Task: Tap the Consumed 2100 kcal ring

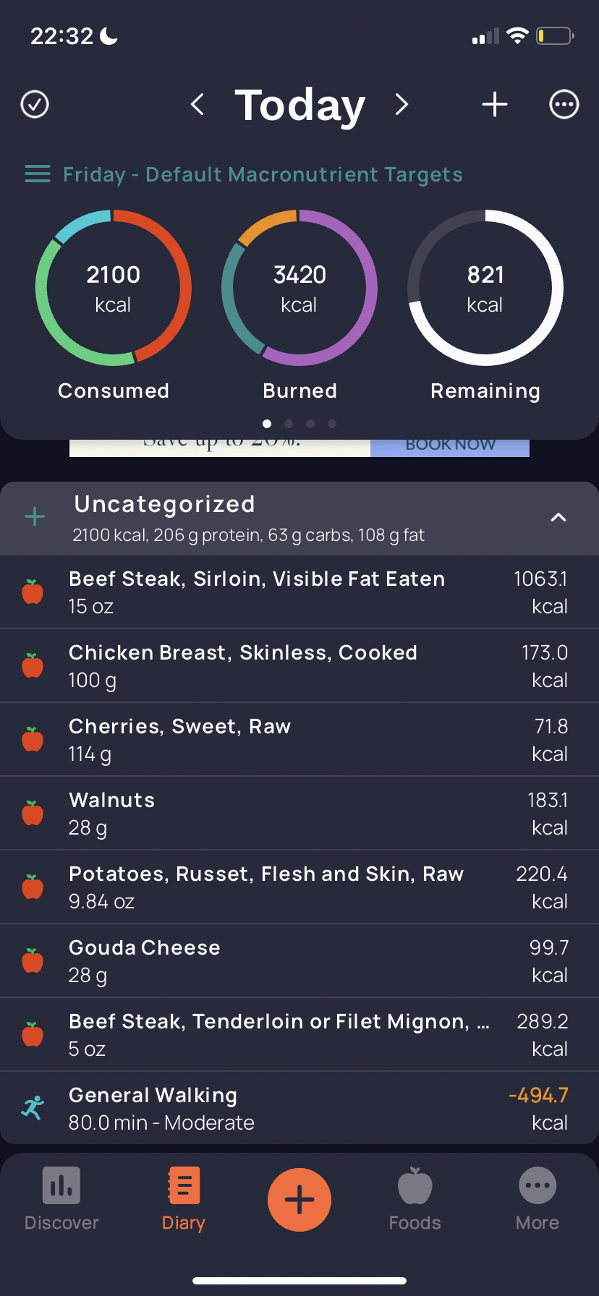Action: (114, 288)
